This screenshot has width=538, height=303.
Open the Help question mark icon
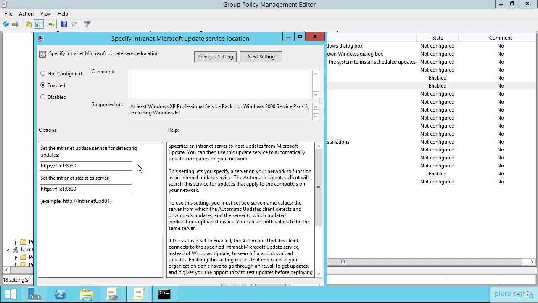click(64, 24)
